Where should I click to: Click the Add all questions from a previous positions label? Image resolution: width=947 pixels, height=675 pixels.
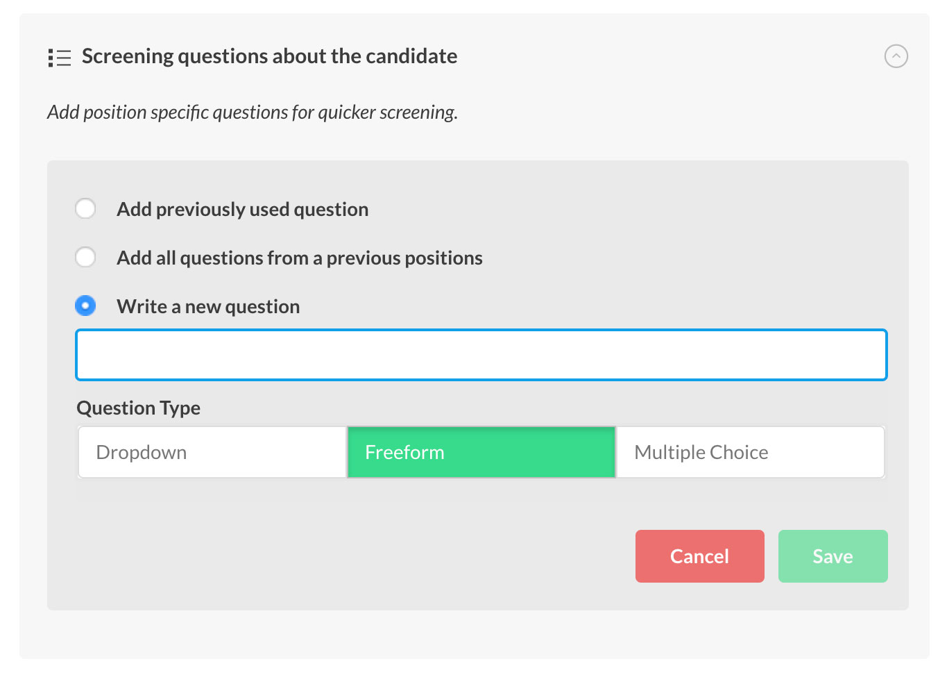point(299,258)
